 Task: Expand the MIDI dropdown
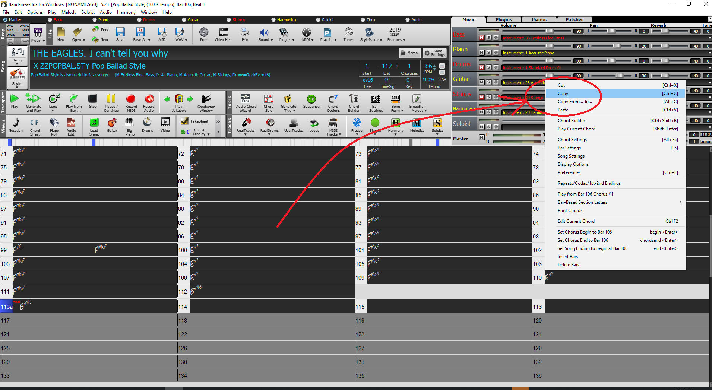tap(312, 40)
